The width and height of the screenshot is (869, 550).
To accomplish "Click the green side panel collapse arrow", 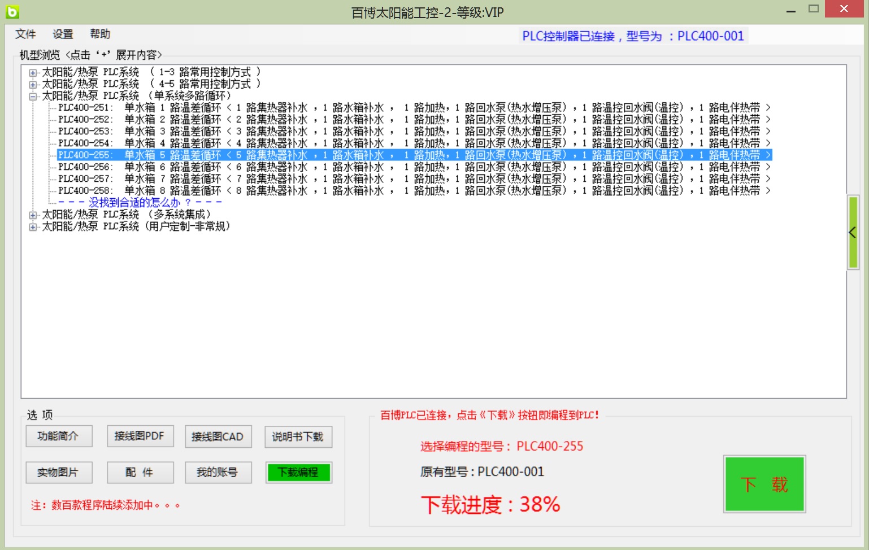I will click(x=853, y=232).
